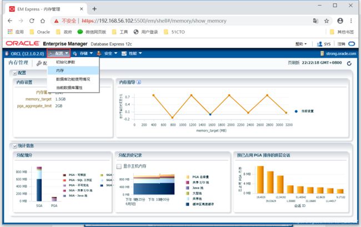The width and height of the screenshot is (361, 227).
Task: Click the SGA stacked bar
Action: (x=39, y=184)
